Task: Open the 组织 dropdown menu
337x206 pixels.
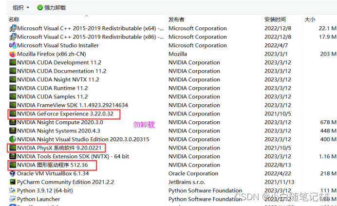Action: 21,8
